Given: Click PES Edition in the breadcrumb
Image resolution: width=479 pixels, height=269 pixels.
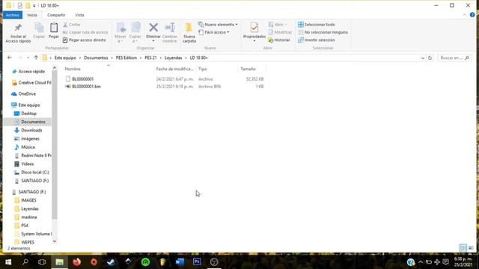Looking at the screenshot, I should [x=126, y=58].
